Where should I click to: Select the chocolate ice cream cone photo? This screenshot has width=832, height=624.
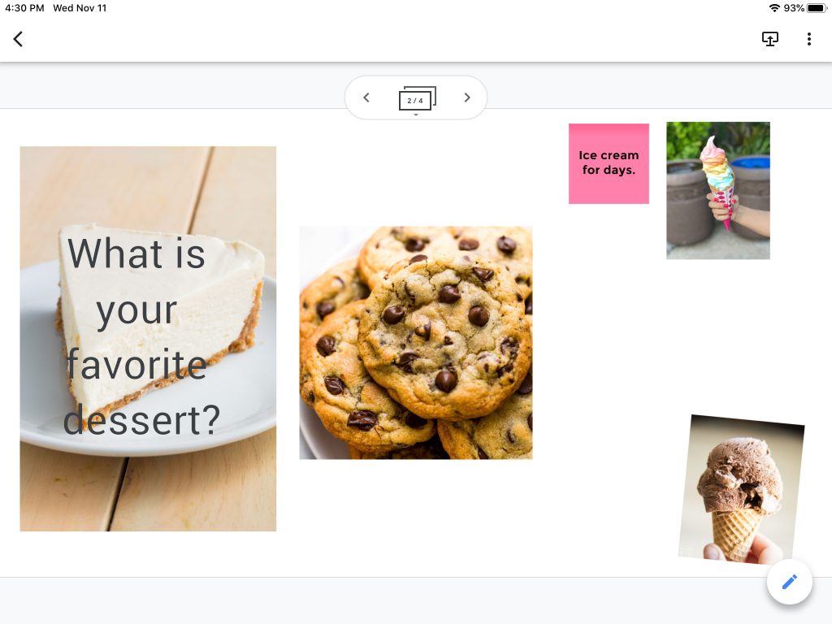pyautogui.click(x=742, y=488)
